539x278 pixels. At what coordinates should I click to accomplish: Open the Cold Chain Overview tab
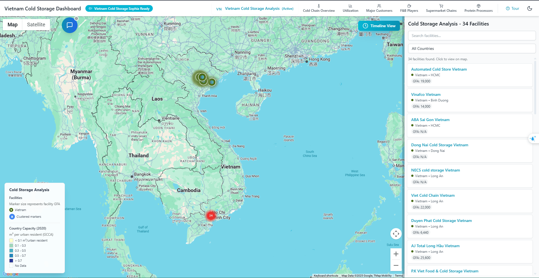[319, 8]
